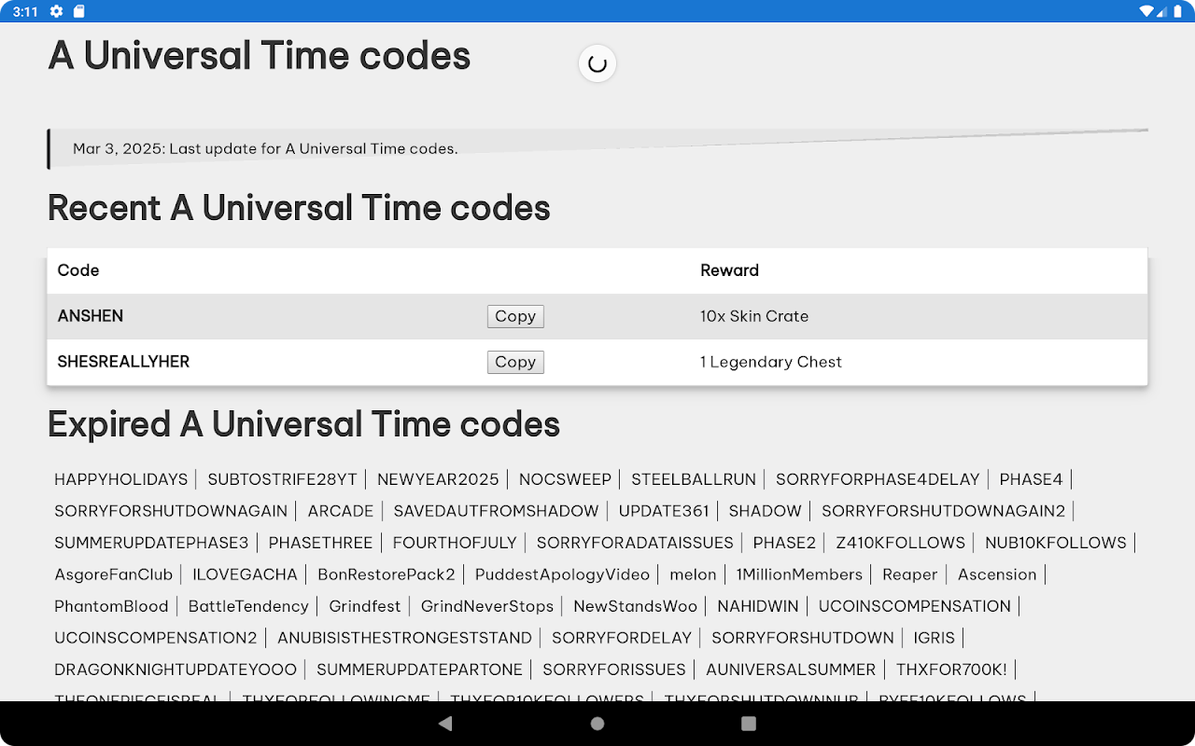
Task: Select the ANSHEN code text
Action: coord(91,316)
